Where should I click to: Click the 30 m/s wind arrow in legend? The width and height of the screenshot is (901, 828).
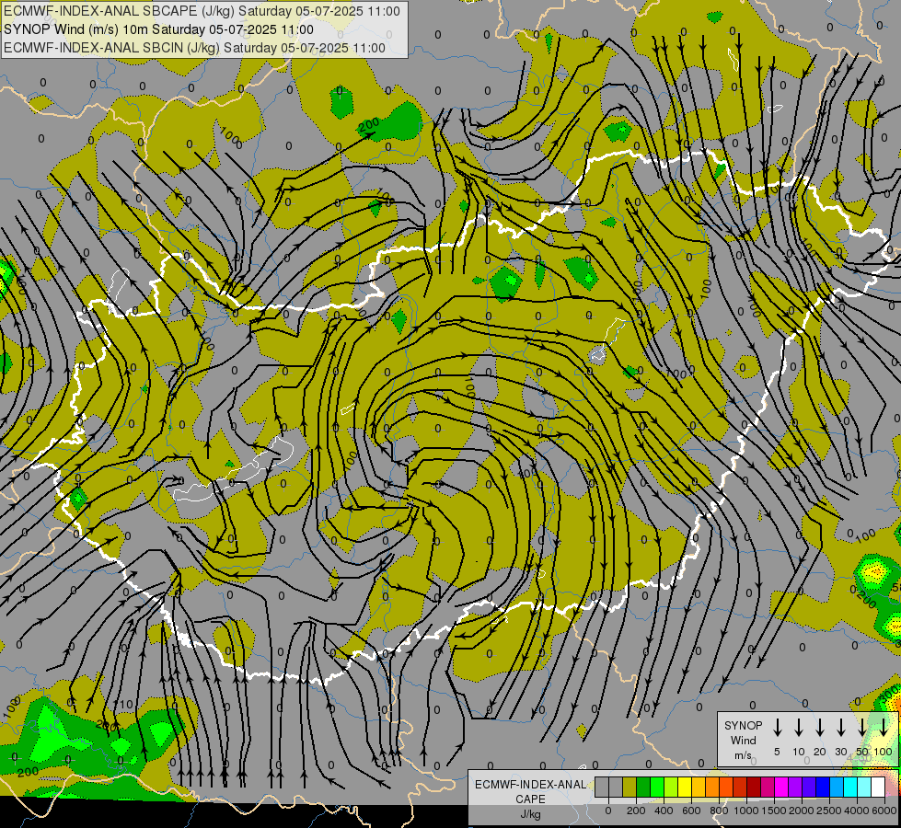[x=841, y=727]
